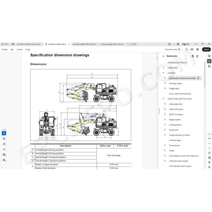Open the E-Sign menu

point(28,49)
